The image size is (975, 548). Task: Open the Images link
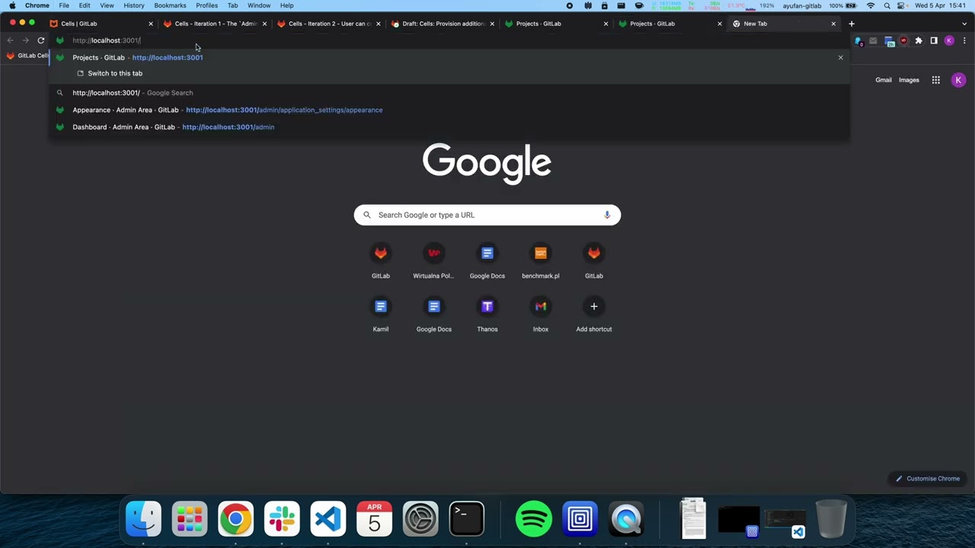[x=909, y=80]
